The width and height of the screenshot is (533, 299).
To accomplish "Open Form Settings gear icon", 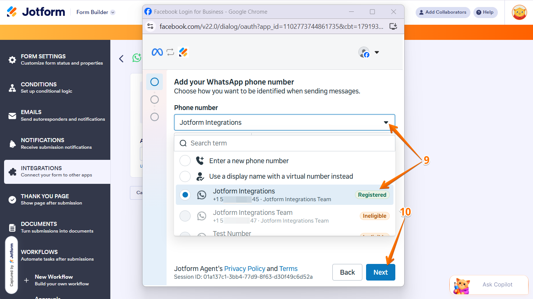I will [x=12, y=60].
